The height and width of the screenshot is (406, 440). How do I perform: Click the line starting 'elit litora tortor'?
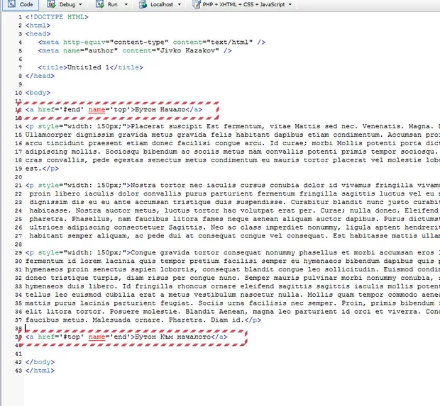(233, 312)
